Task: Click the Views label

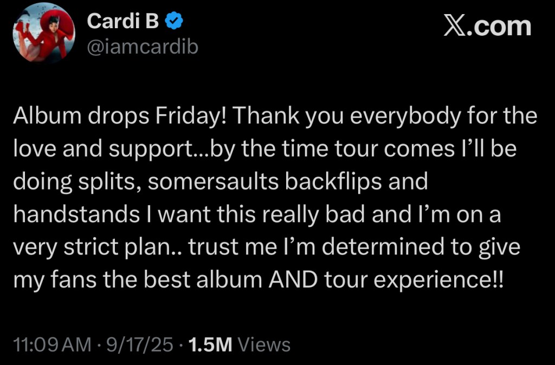Action: [264, 344]
